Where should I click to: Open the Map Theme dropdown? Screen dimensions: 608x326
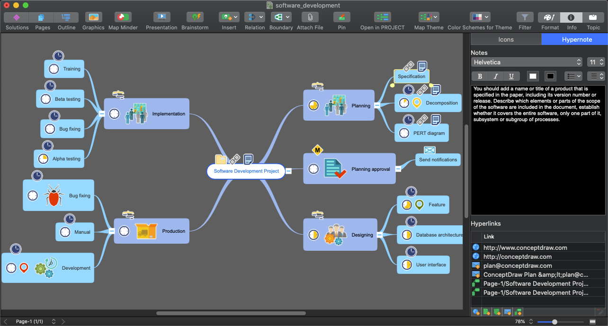(429, 18)
